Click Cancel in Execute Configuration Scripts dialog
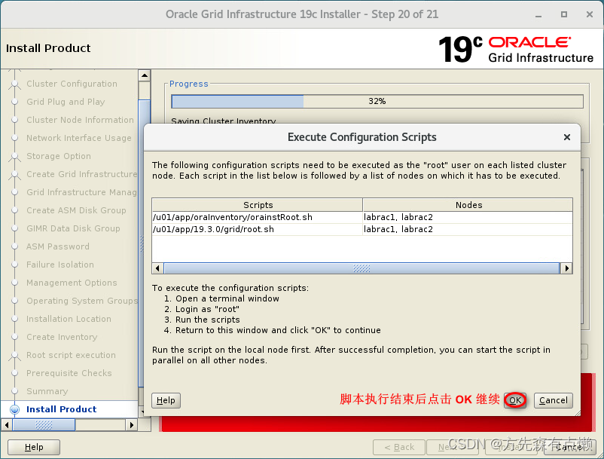This screenshot has height=459, width=604. pos(553,400)
